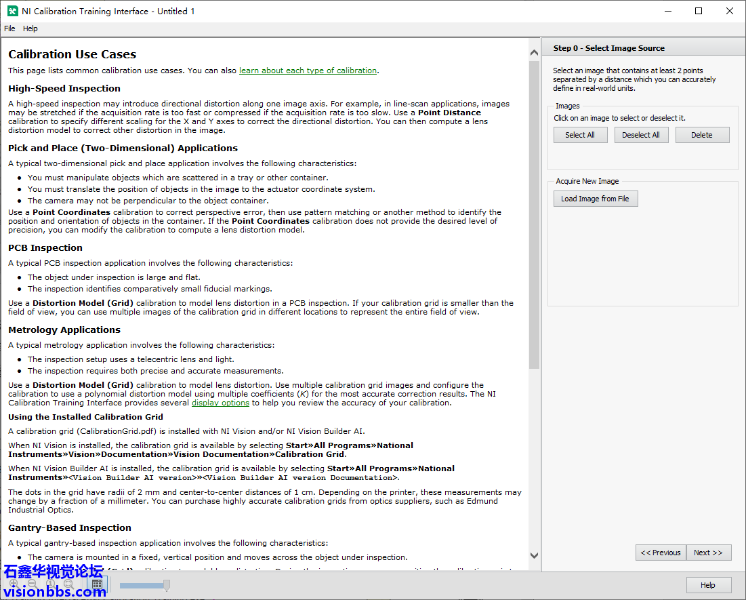Click the 'Using the Installed Calibration Grid' heading
746x600 pixels.
(85, 417)
